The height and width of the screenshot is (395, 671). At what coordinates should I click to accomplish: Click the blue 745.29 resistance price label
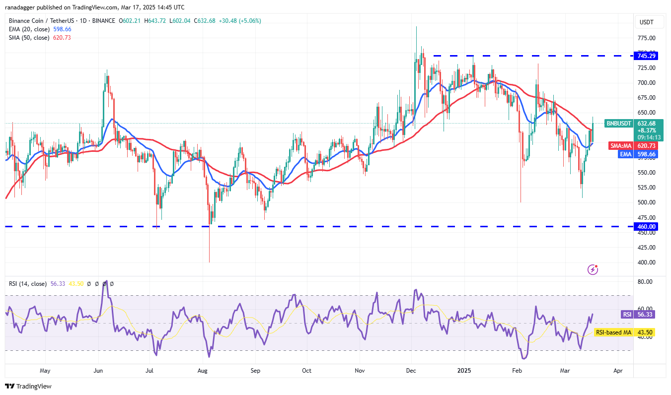[646, 56]
